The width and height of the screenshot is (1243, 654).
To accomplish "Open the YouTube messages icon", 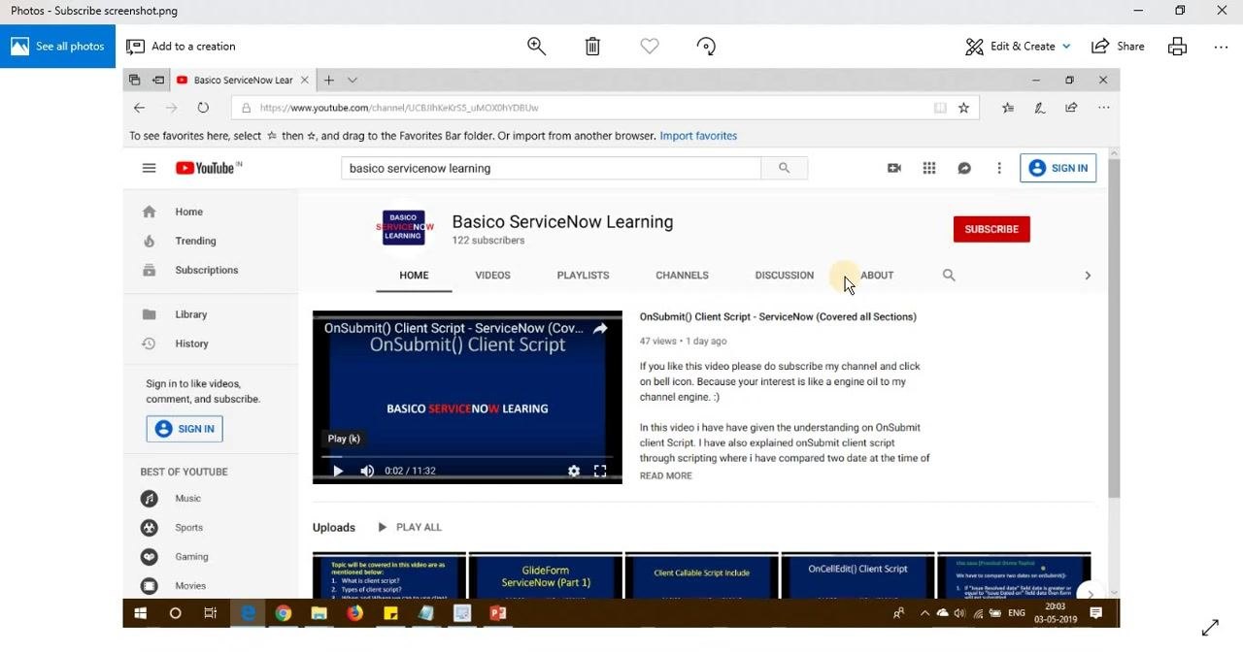I will pos(964,168).
